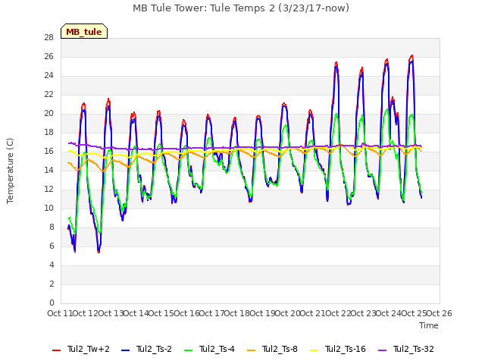Click the 10 y-axis tick label
Screen dimensions: 485x364
(x=48, y=209)
